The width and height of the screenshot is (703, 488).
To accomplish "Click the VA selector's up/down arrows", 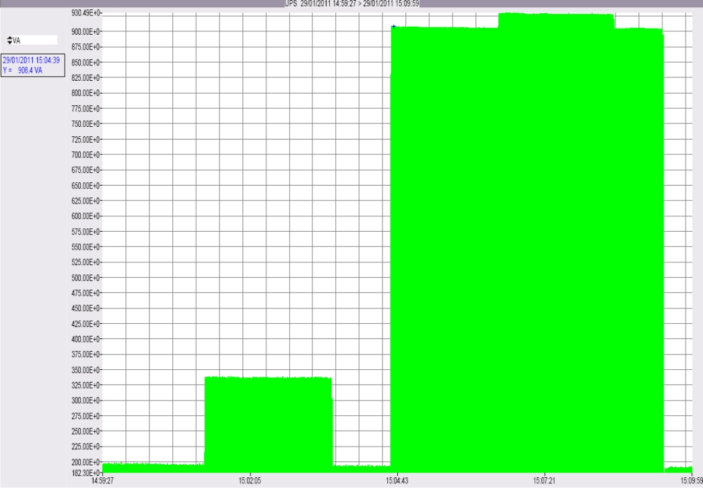I will click(x=9, y=40).
